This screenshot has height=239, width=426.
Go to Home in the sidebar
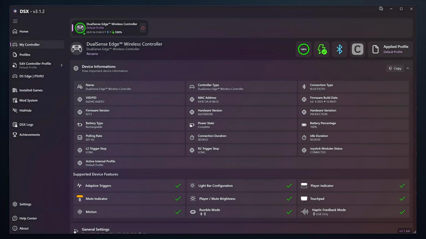[37, 32]
